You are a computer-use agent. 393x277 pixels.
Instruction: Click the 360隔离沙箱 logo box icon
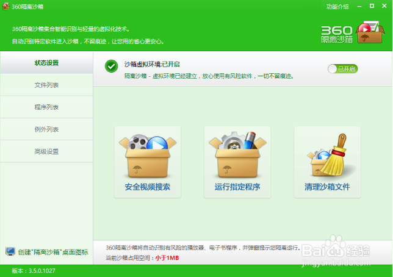(x=370, y=32)
